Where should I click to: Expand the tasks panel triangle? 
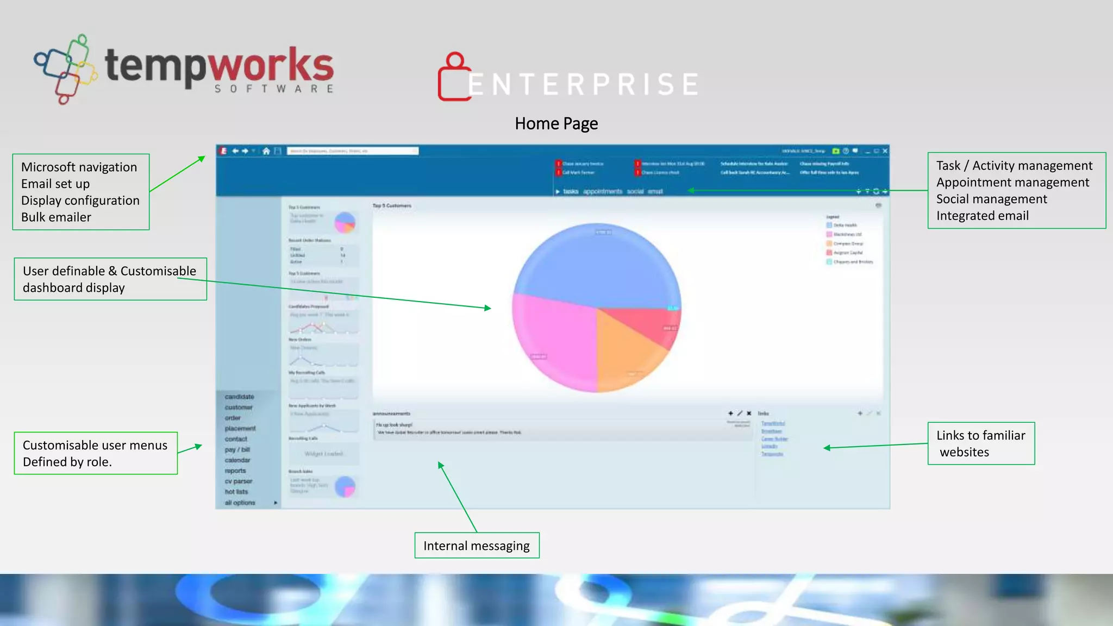(x=558, y=191)
